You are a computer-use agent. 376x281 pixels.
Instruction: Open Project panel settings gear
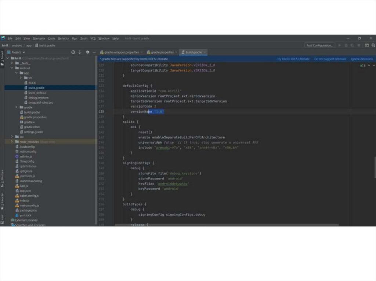tap(88, 52)
